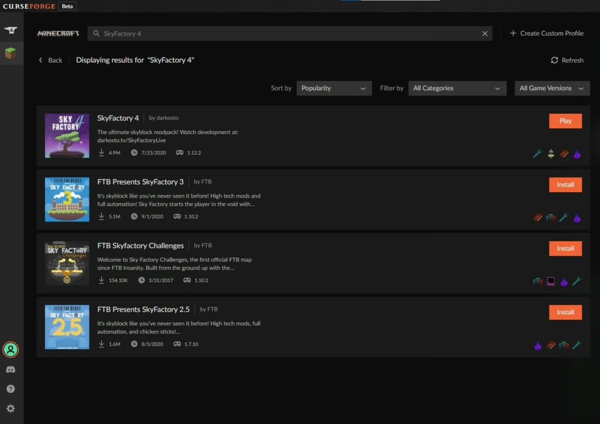The image size is (600, 424).
Task: Click the 154.10K download count
Action: tap(118, 281)
